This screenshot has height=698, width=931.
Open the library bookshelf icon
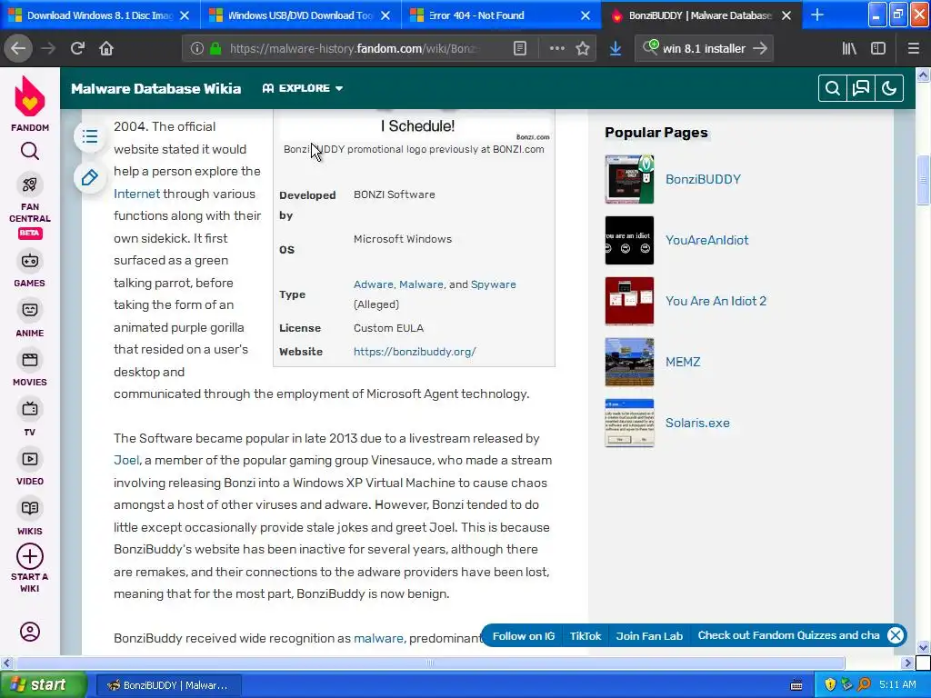point(849,49)
